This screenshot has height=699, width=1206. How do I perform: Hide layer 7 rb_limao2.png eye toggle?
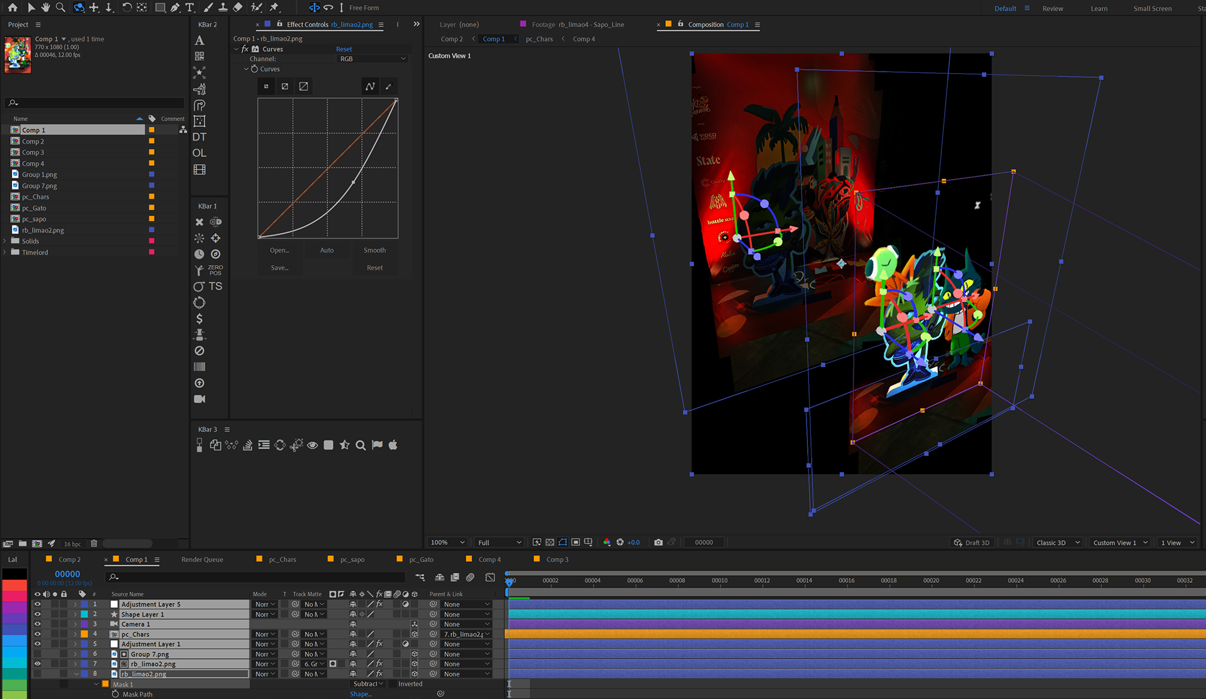(x=37, y=664)
